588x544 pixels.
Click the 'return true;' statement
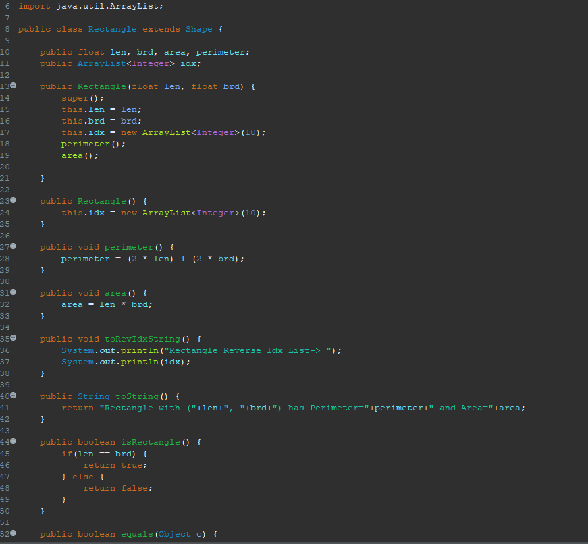115,465
